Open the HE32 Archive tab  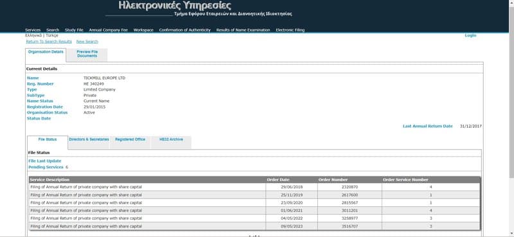171,139
